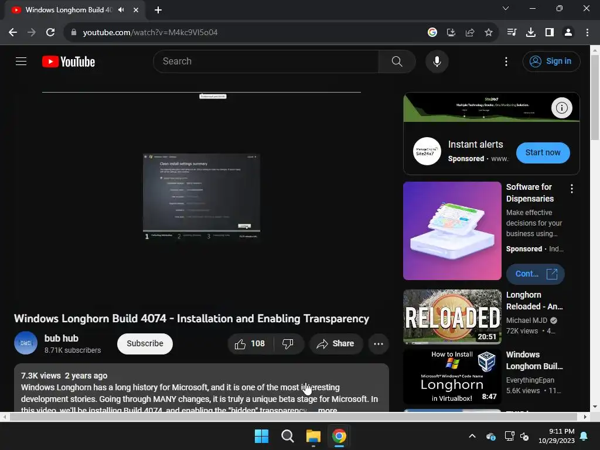Switch to Chrome in the taskbar
The image size is (600, 450).
click(339, 436)
